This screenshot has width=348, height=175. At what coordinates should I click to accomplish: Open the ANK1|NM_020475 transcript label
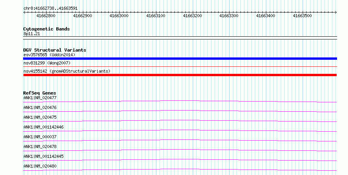pos(40,117)
